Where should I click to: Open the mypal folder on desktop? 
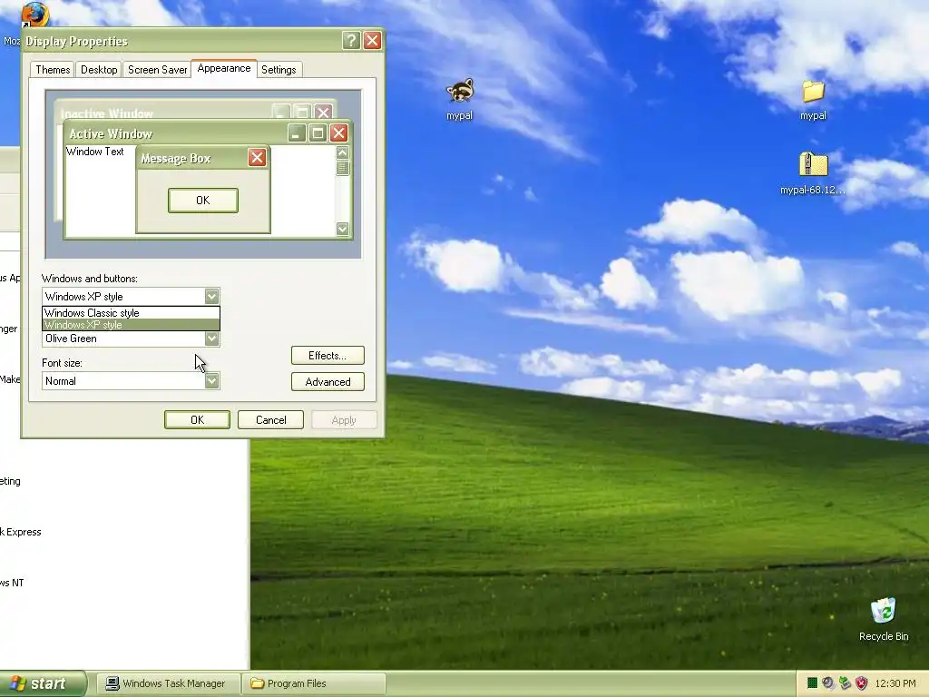click(x=813, y=92)
